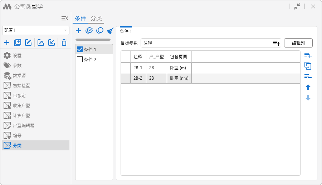Click the 编辑列 button
Image resolution: width=322 pixels, height=185 pixels.
(298, 43)
